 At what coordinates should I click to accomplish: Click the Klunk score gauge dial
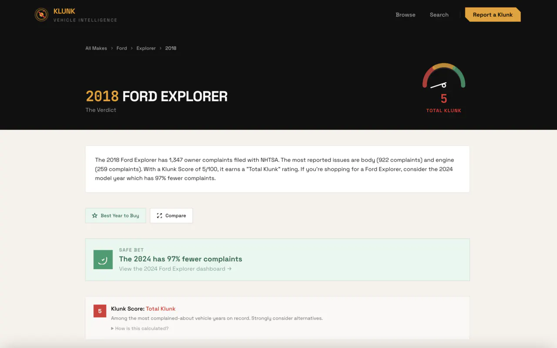444,77
